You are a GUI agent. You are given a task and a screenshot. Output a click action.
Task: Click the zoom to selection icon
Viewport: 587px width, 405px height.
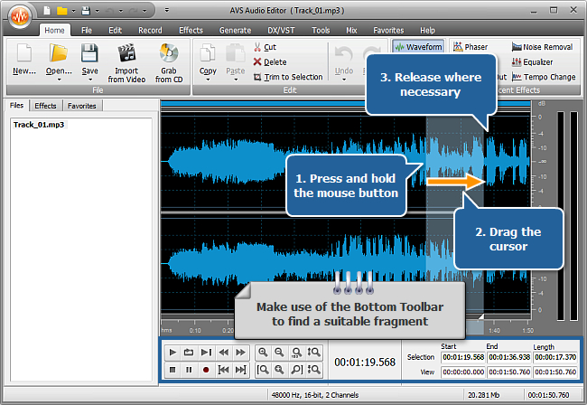tap(296, 353)
